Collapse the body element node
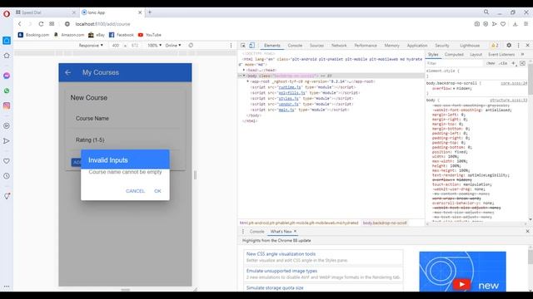The width and height of the screenshot is (533, 299). point(244,76)
